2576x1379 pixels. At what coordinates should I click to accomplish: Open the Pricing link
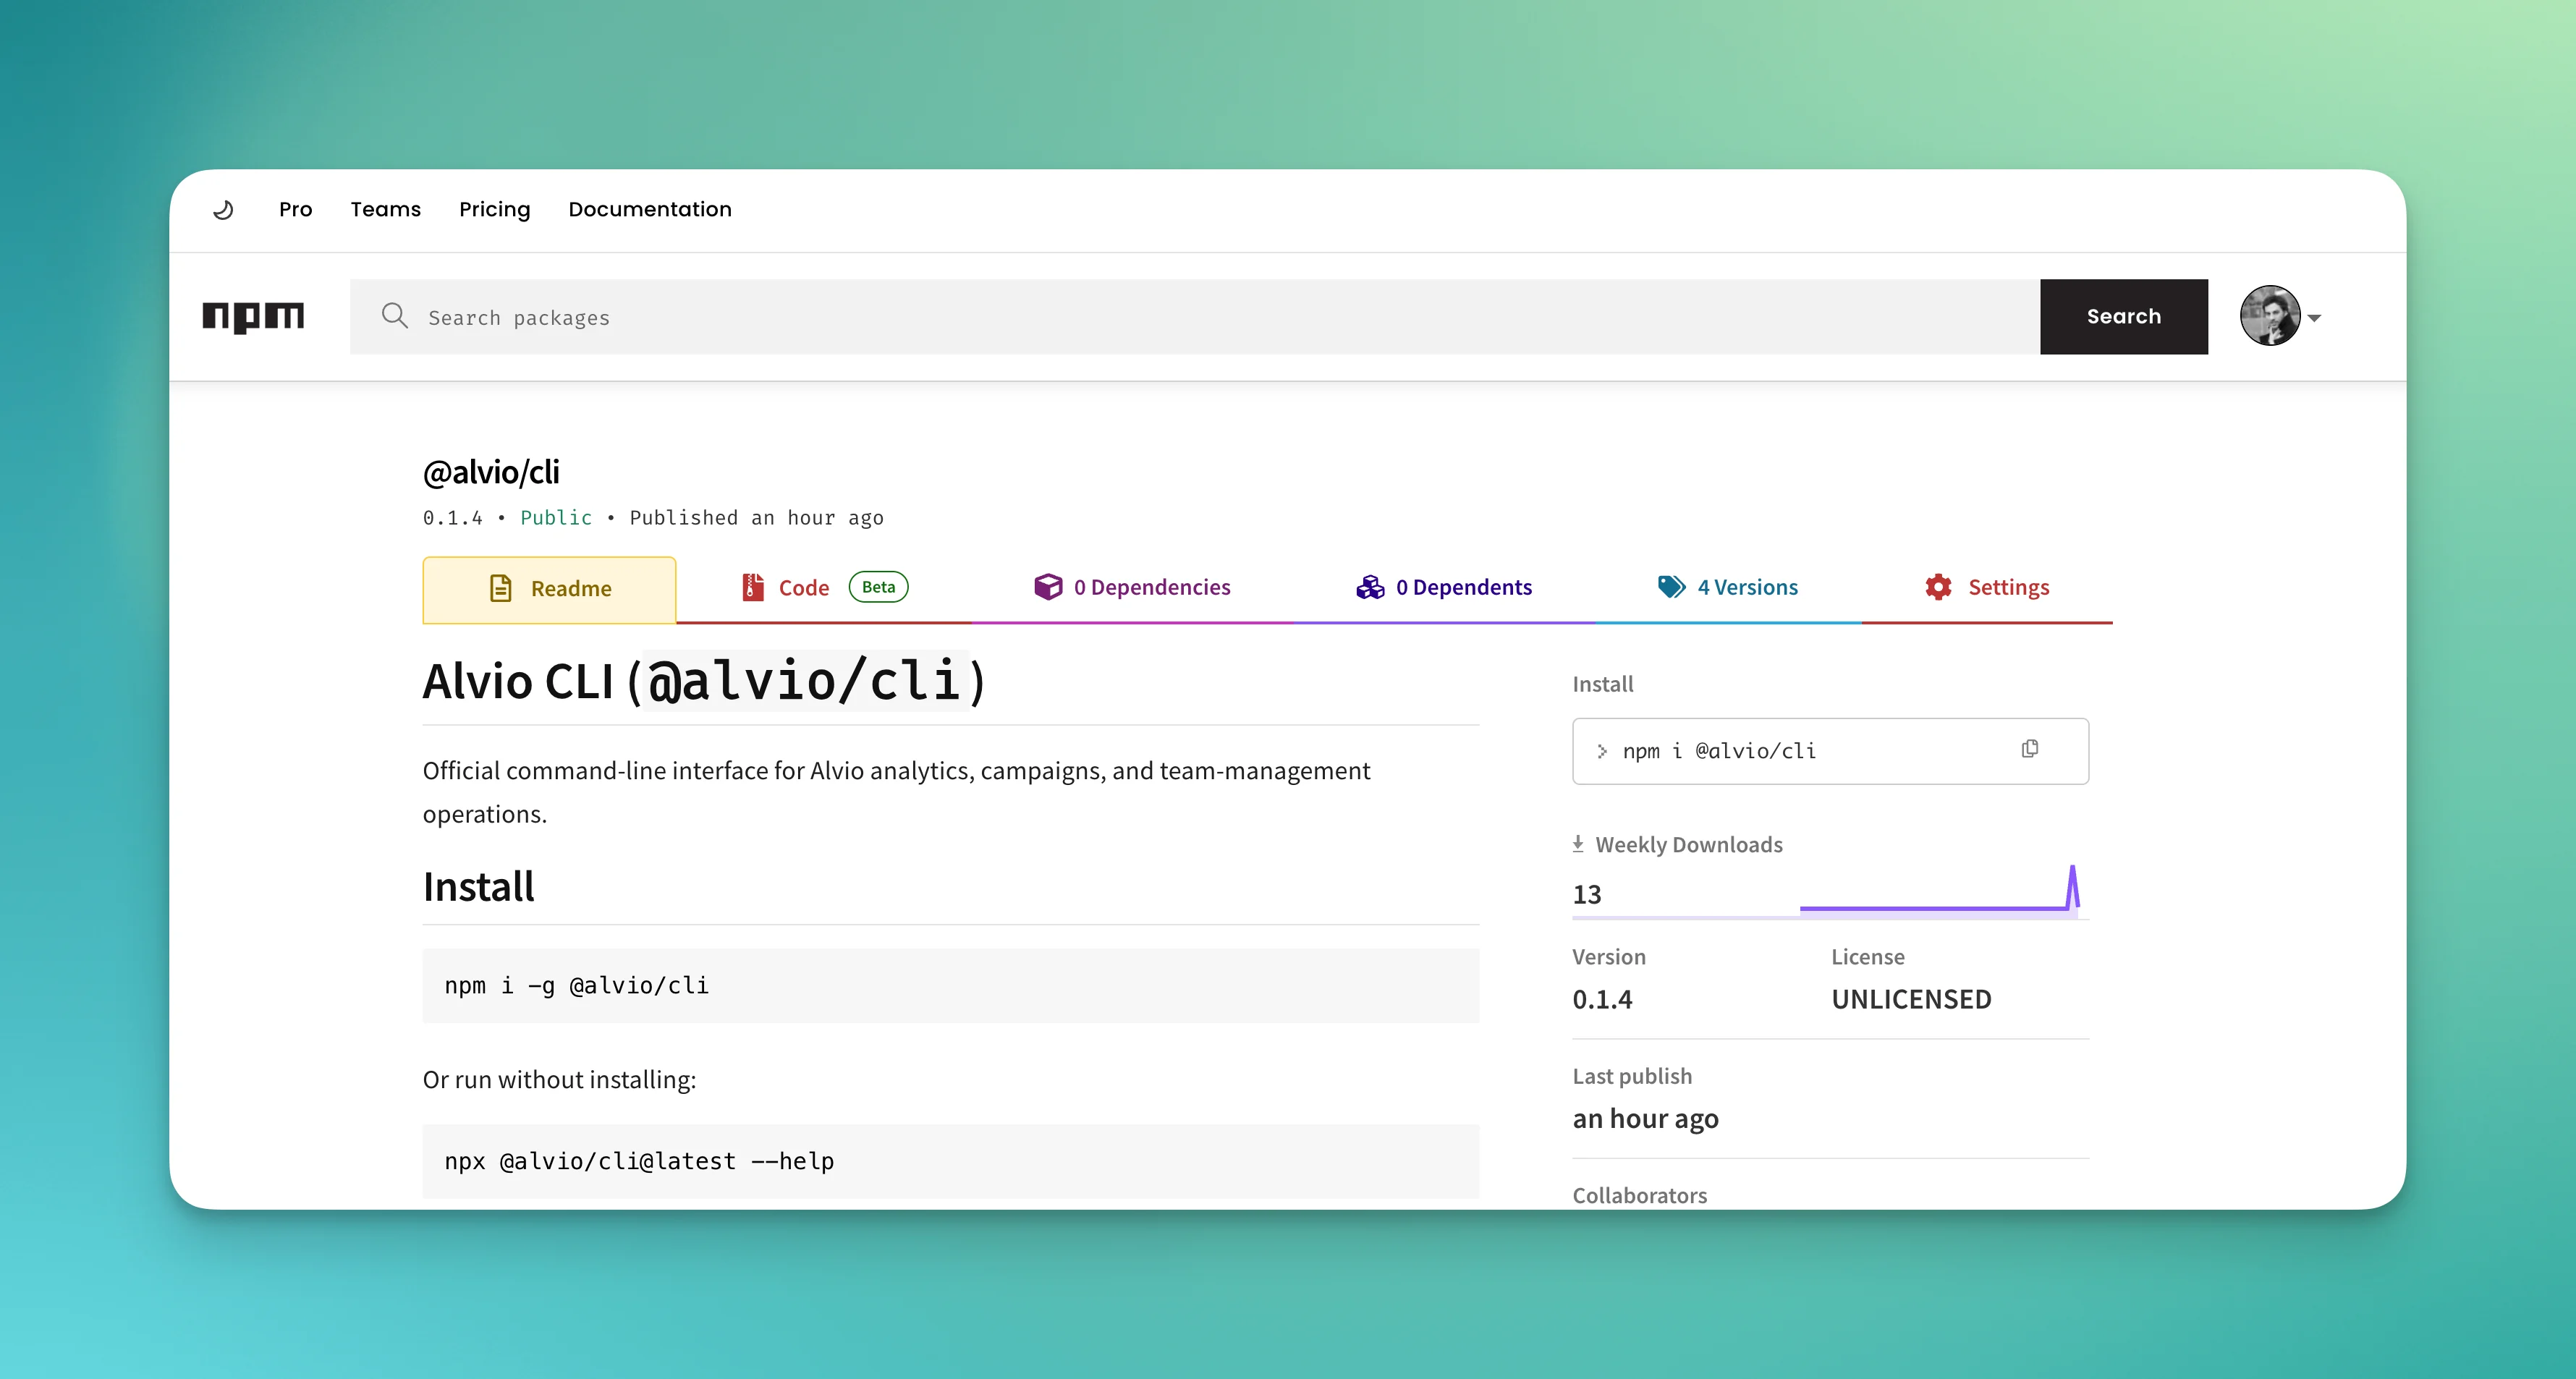(494, 210)
